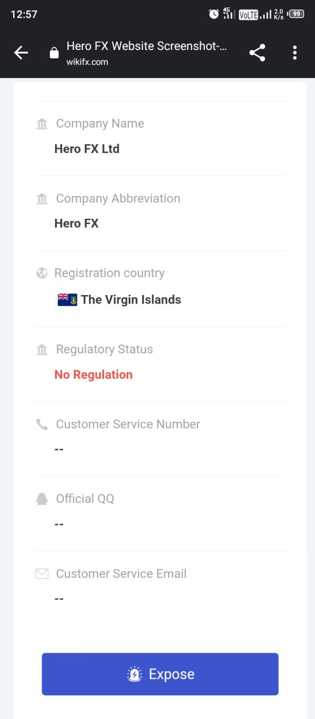Tap the alarm clock status bar icon
This screenshot has height=719, width=315.
pos(214,14)
